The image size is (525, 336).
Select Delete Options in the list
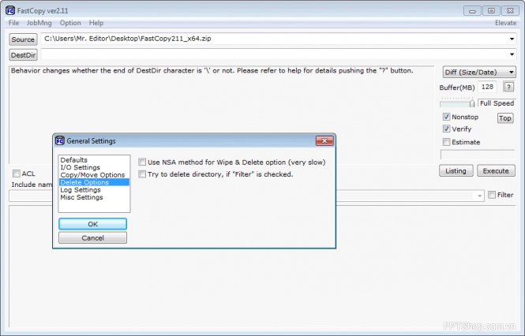[x=94, y=182]
